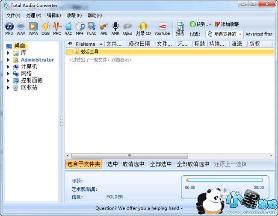Select 网络 network node

click(26, 74)
